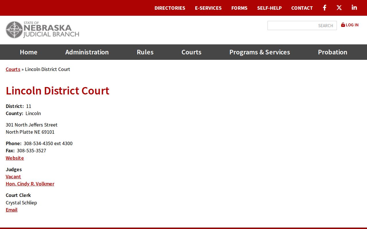Select phone number 308-534-4350 ext 4300

click(x=48, y=143)
